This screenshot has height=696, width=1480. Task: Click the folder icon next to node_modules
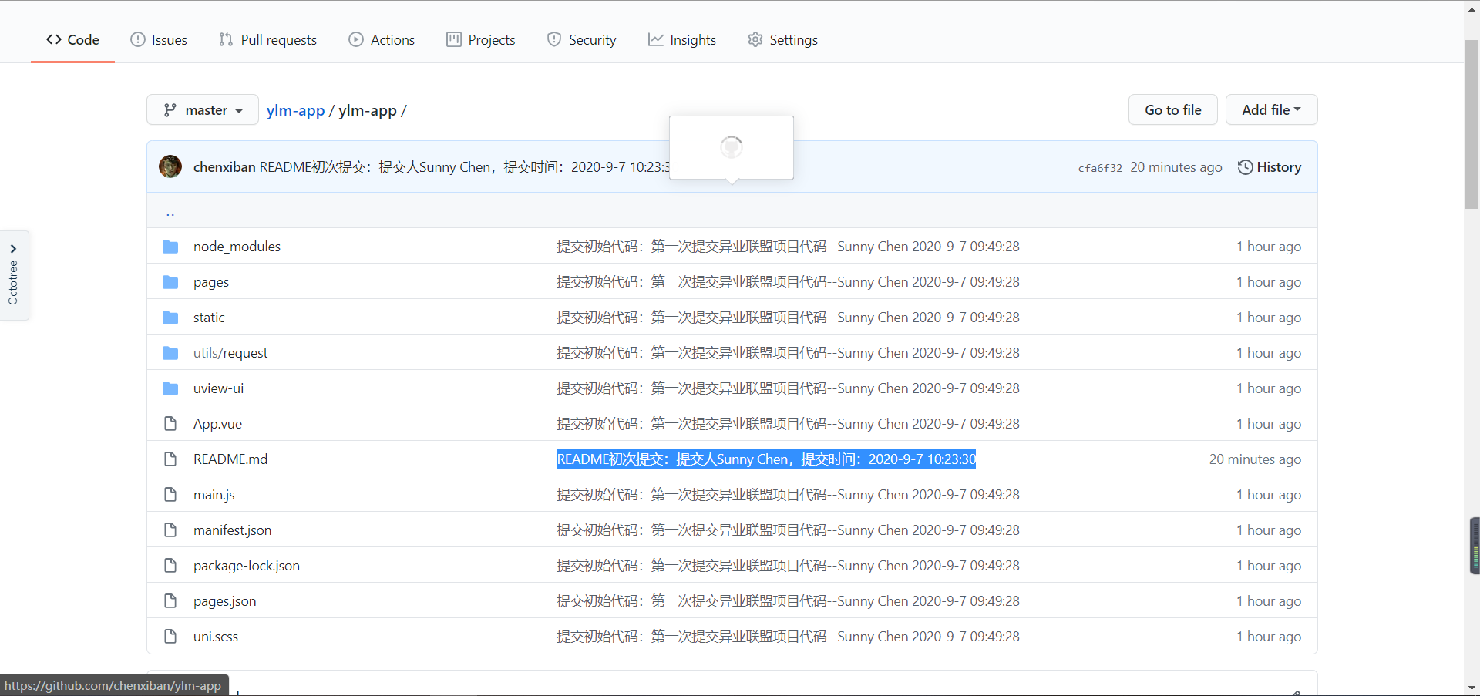170,247
